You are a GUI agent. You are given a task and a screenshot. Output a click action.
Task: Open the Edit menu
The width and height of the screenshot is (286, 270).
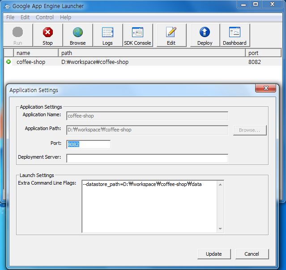coord(25,17)
